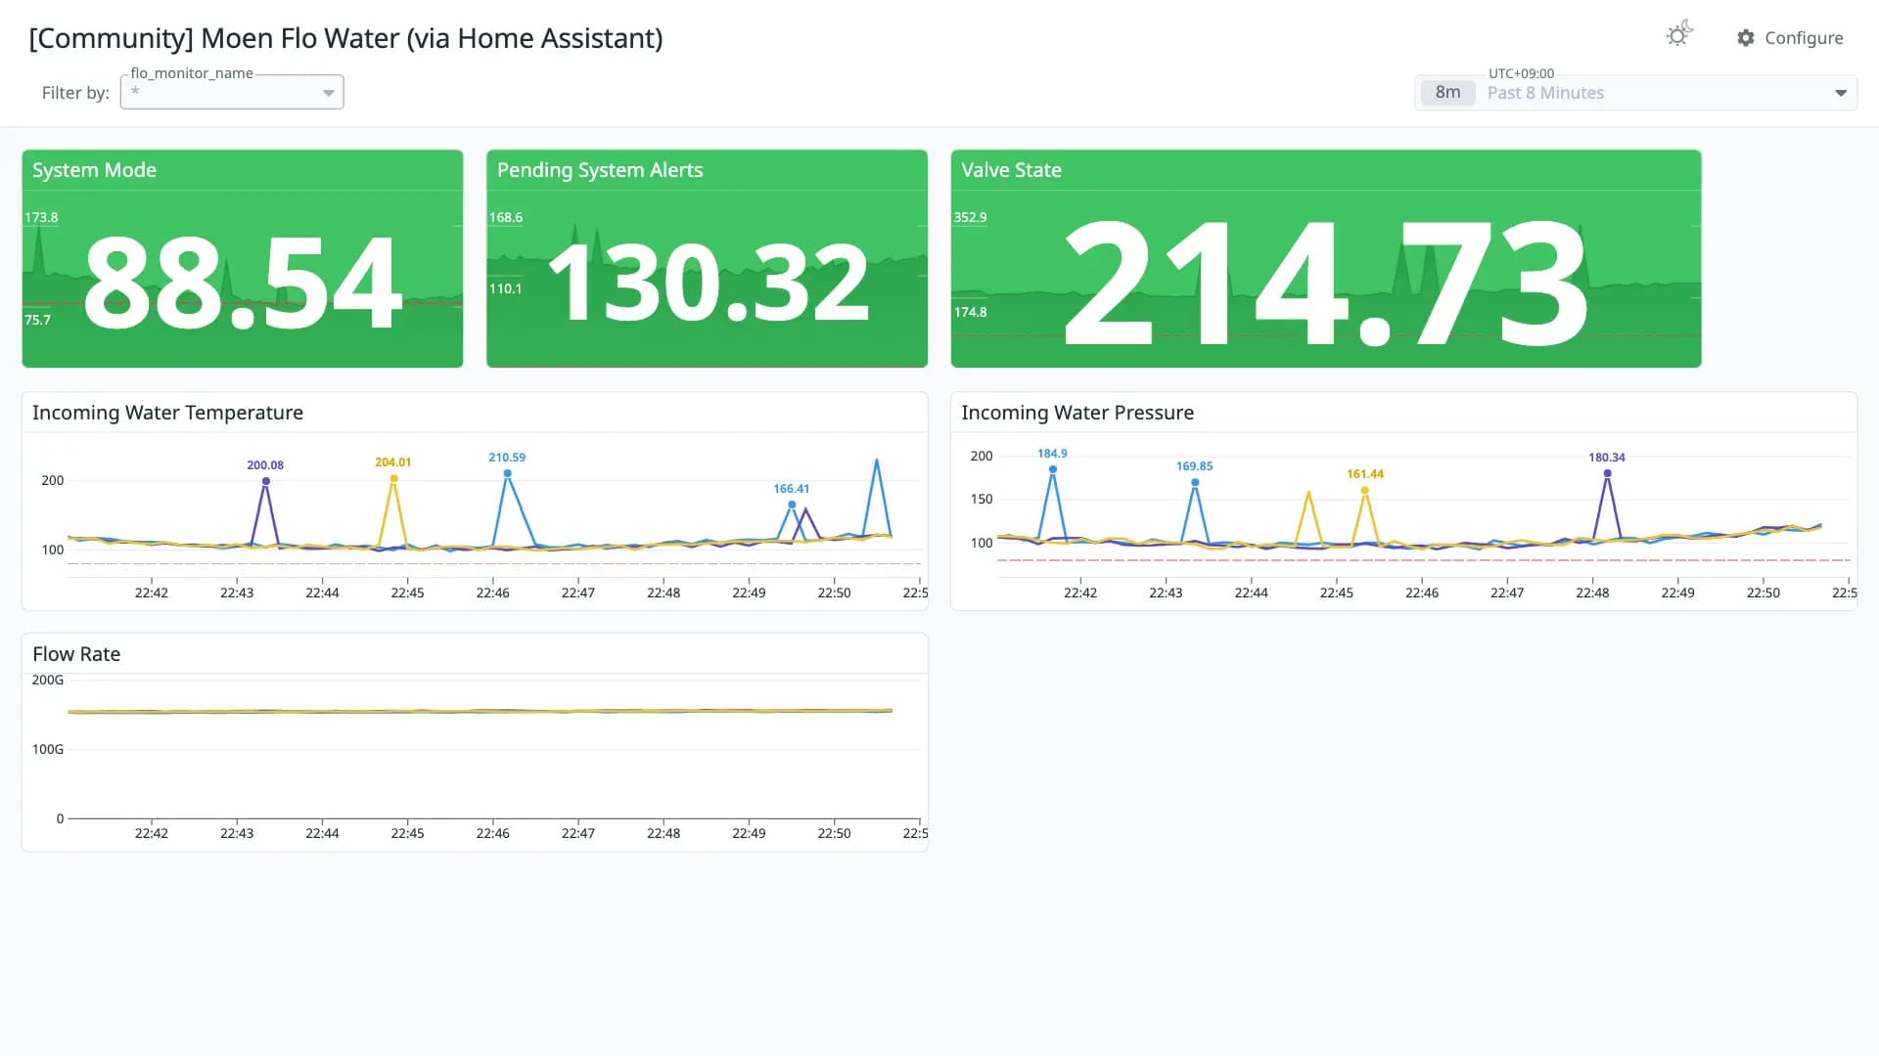1879x1056 pixels.
Task: Click the 166.41 peak marker in temperature graph
Action: point(792,505)
